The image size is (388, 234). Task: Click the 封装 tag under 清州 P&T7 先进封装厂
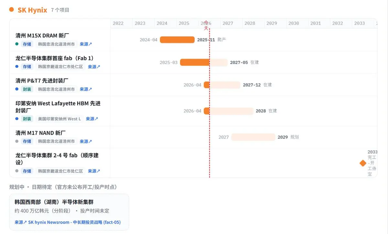pos(27,89)
